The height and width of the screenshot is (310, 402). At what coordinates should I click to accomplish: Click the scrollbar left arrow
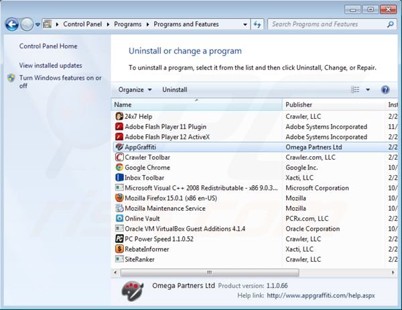click(x=115, y=272)
